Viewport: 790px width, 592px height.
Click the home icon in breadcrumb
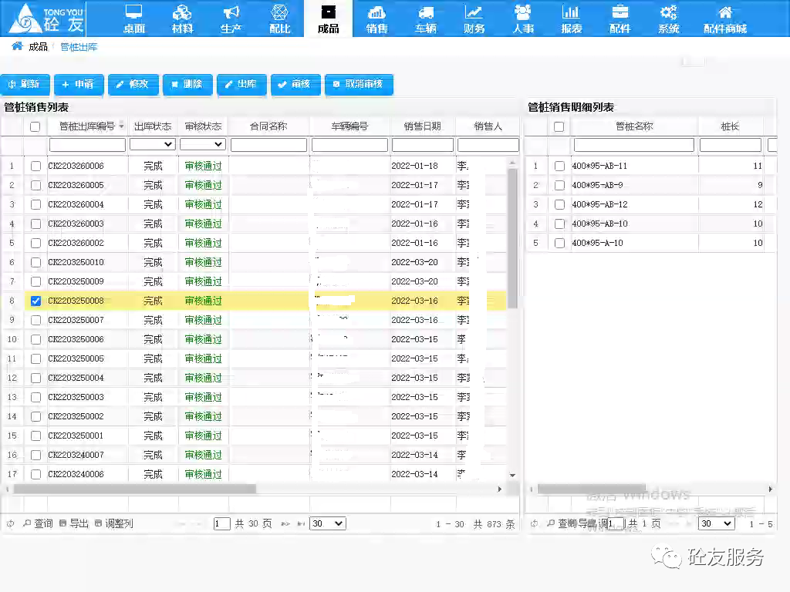pyautogui.click(x=17, y=47)
